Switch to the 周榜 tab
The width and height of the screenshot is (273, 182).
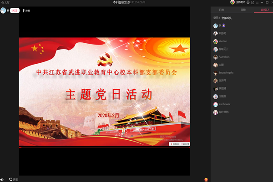243,10
